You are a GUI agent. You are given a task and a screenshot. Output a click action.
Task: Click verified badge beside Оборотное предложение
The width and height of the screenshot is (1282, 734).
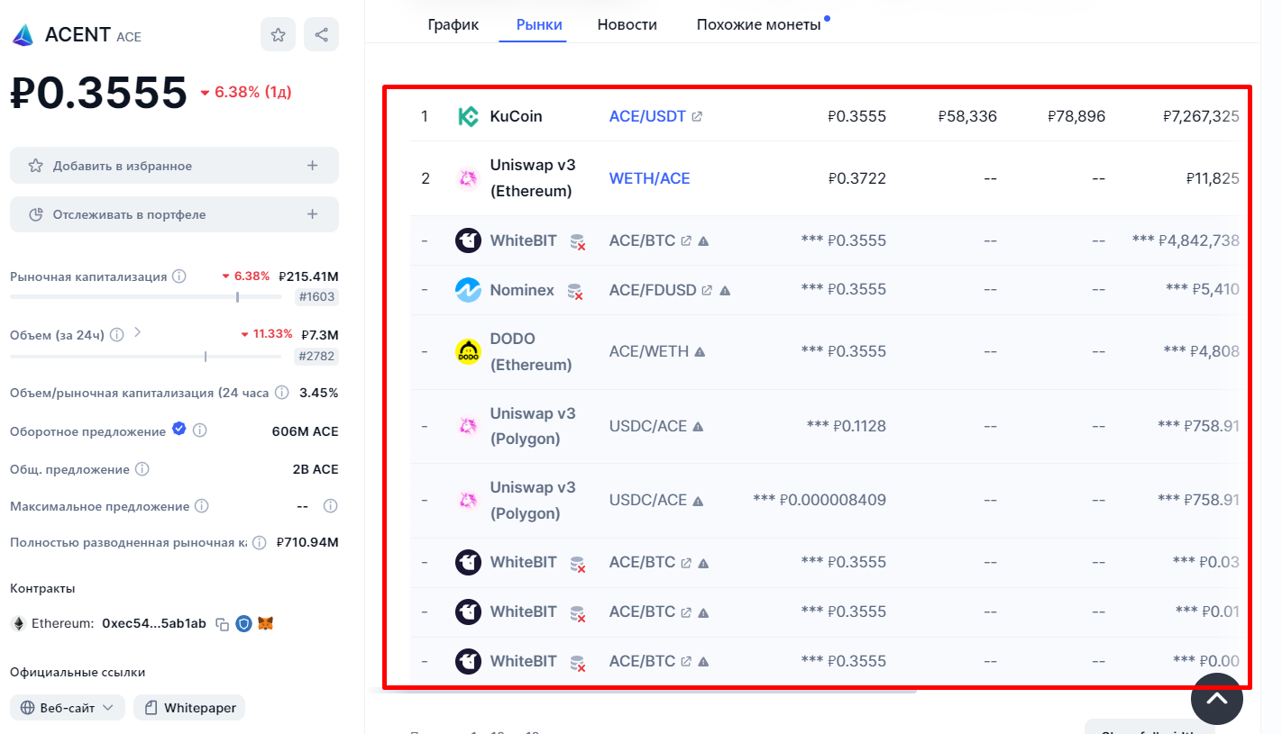(x=179, y=430)
